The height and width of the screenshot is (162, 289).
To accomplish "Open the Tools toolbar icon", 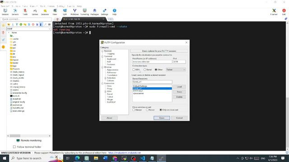I will pyautogui.click(x=25, y=12).
